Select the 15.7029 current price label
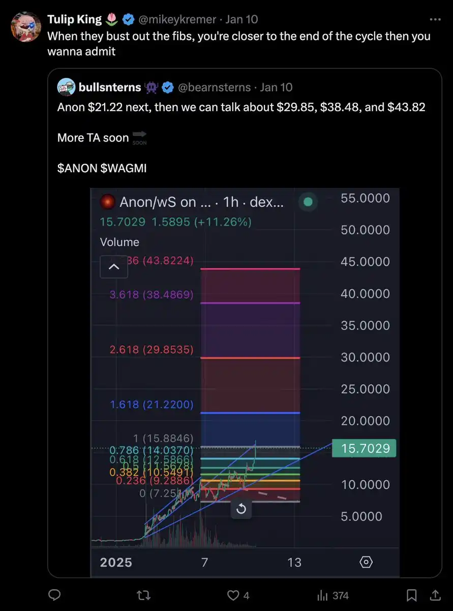 (364, 449)
